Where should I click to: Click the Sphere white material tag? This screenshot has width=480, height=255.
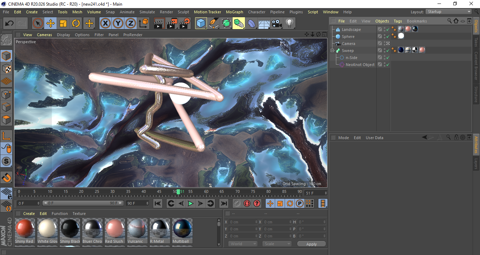(401, 36)
